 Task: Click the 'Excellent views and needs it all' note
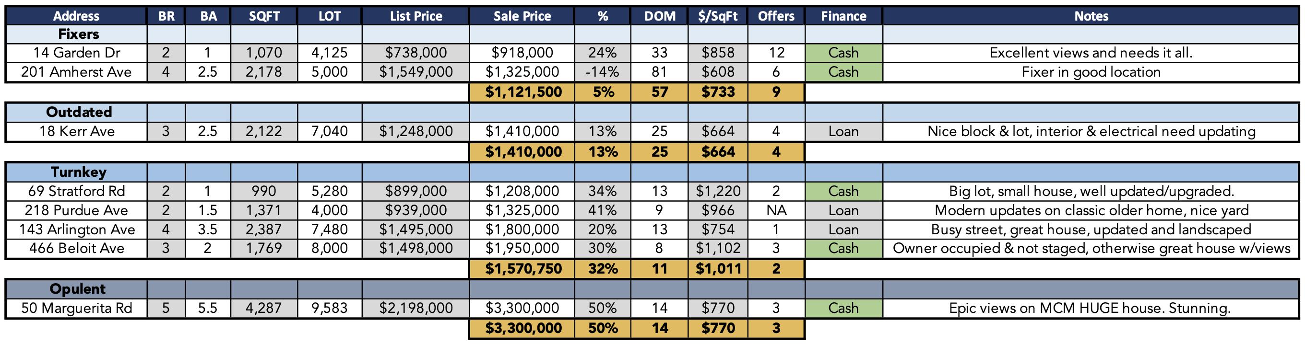click(1091, 53)
